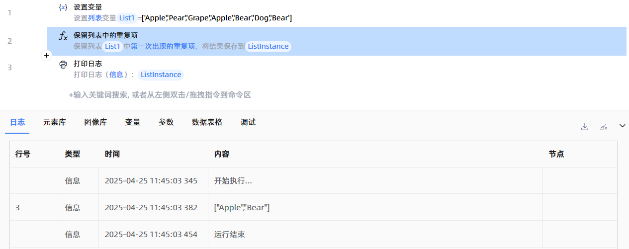Open the 图像库 tab
629x249 pixels.
coord(96,122)
